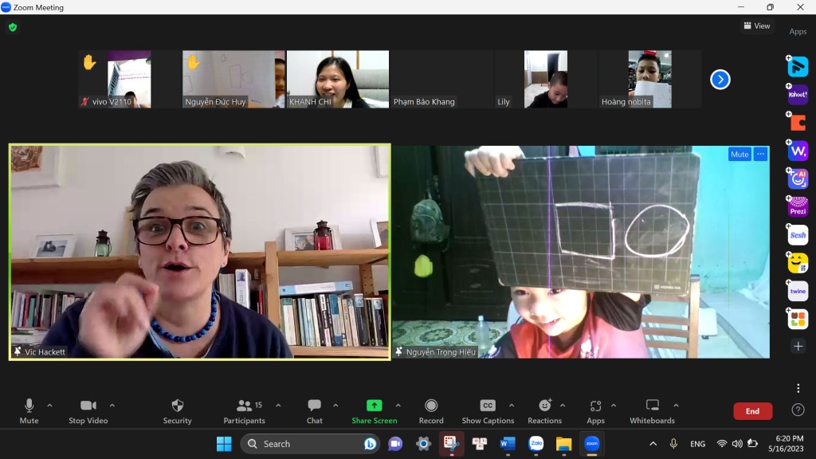Launch the Prezi app icon

[x=798, y=207]
